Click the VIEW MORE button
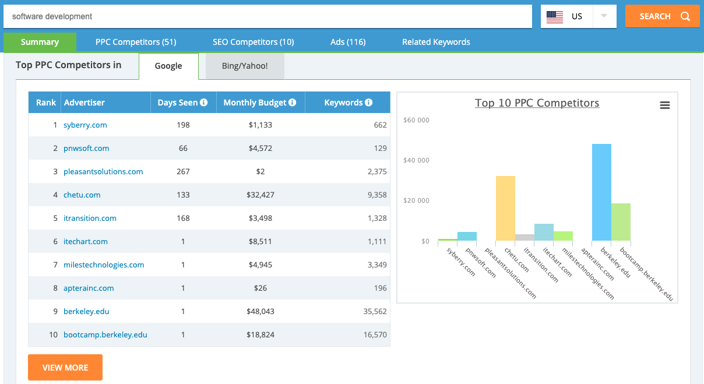 (65, 368)
